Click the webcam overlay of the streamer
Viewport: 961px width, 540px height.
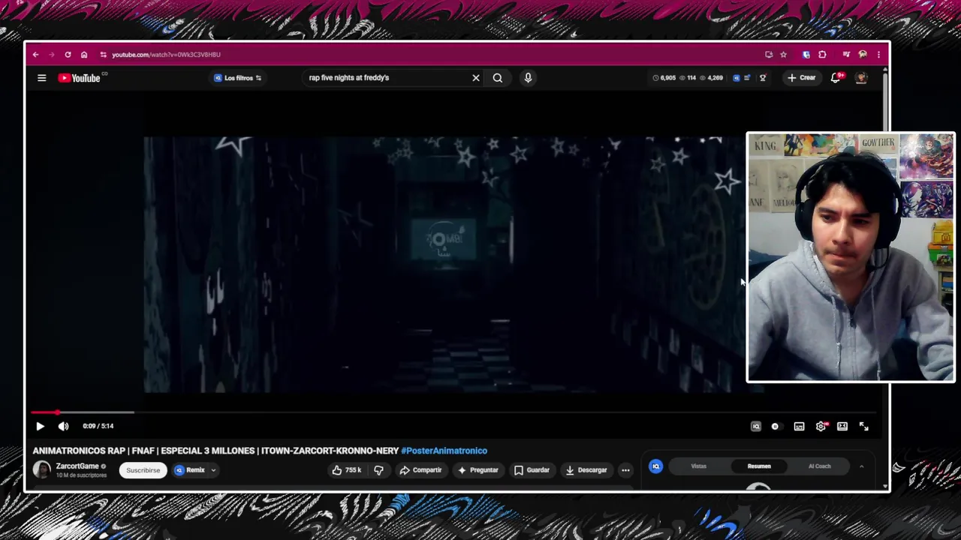coord(851,257)
